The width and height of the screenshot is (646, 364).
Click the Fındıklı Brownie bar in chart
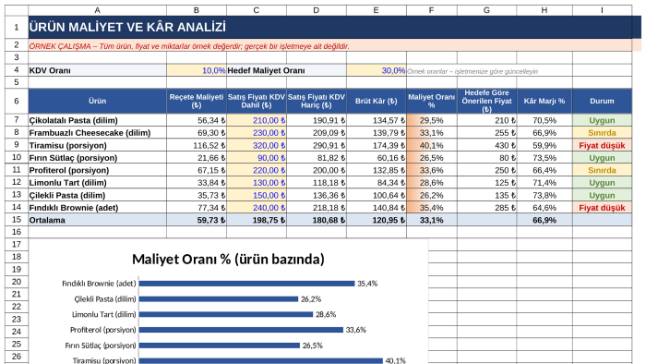[246, 284]
